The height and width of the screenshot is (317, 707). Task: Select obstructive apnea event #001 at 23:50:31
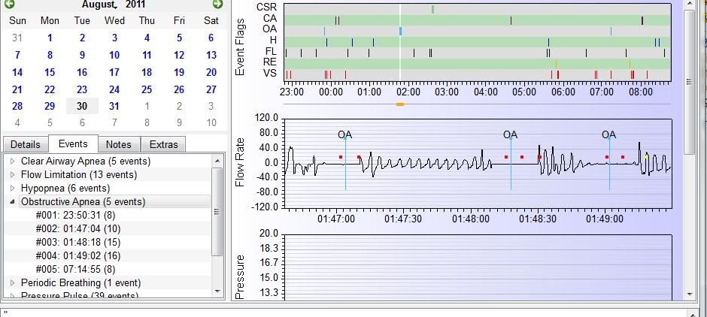(x=77, y=216)
